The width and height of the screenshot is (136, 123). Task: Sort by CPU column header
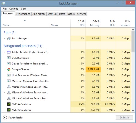pos(78,23)
